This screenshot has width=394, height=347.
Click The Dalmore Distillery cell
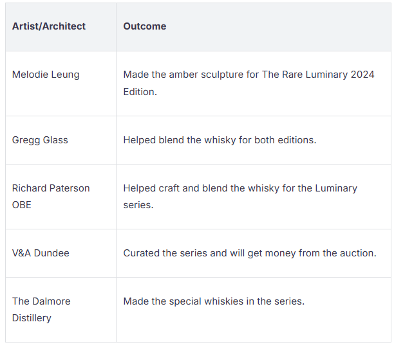(x=41, y=309)
